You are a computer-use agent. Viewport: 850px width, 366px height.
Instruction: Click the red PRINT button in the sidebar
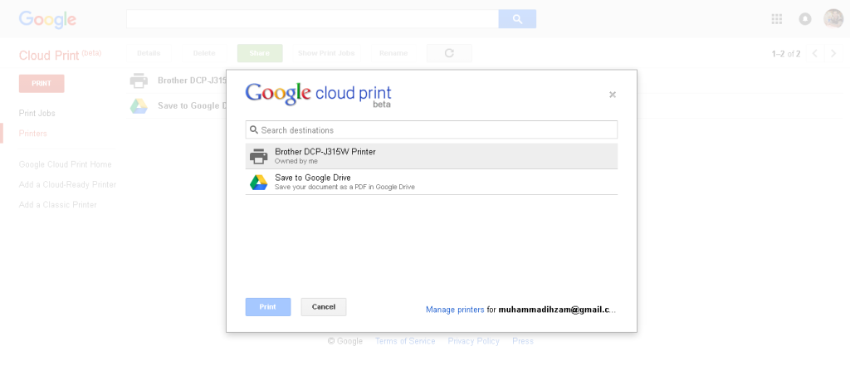tap(42, 84)
